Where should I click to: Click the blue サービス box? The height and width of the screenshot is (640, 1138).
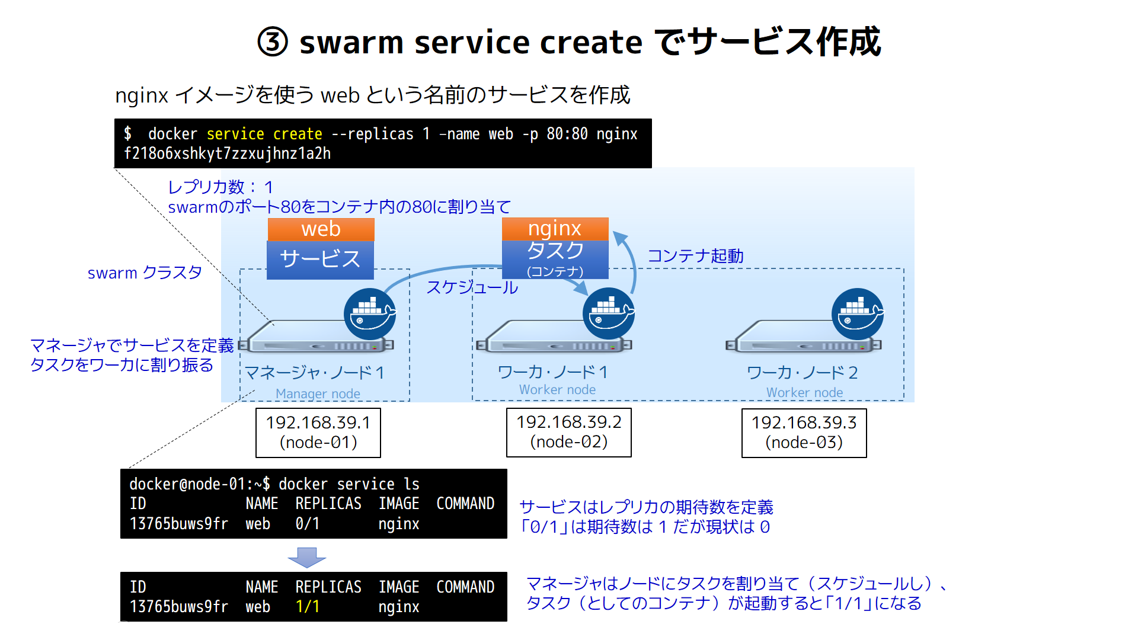pos(320,260)
